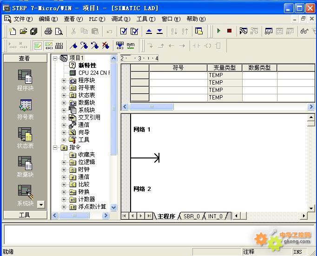Open Data Block in the view bar
The height and width of the screenshot is (256, 317).
coord(25,167)
